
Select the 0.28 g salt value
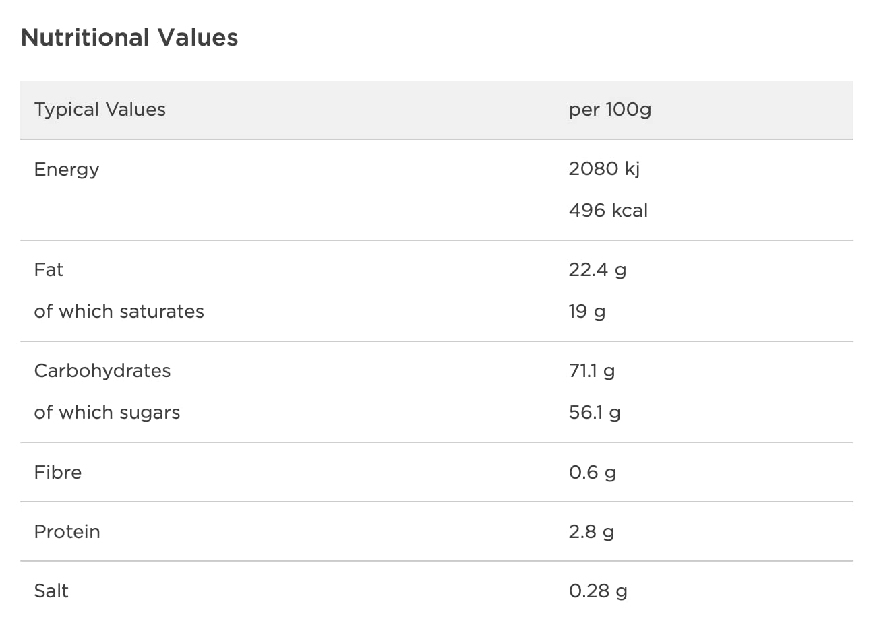597,591
